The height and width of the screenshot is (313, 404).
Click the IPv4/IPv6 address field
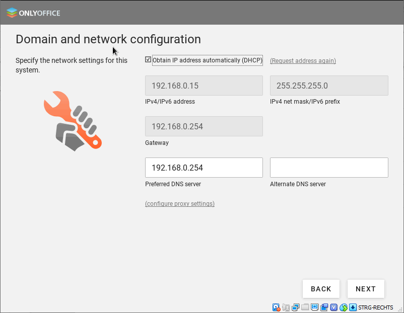(204, 86)
